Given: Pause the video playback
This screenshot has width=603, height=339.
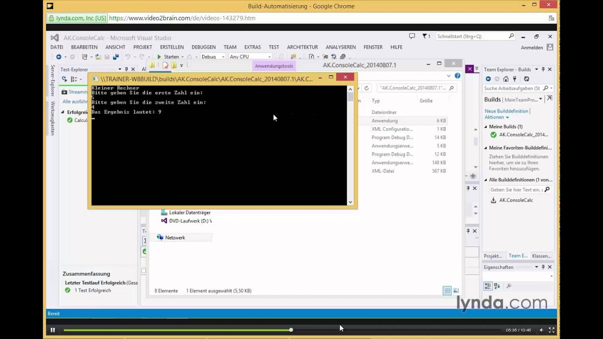Looking at the screenshot, I should (53, 330).
